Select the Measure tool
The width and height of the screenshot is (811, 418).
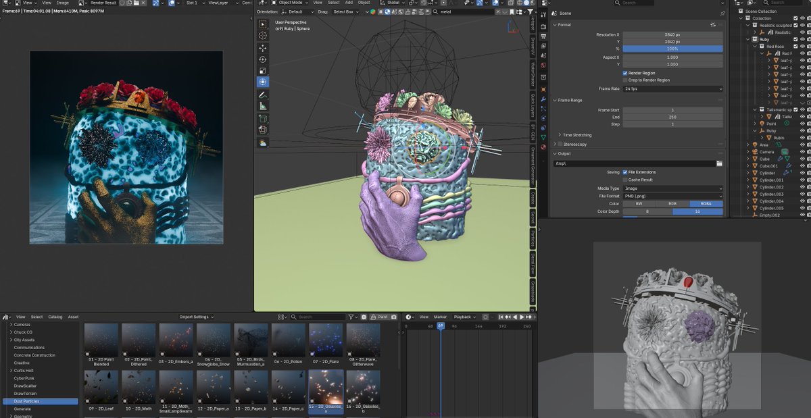[x=263, y=106]
